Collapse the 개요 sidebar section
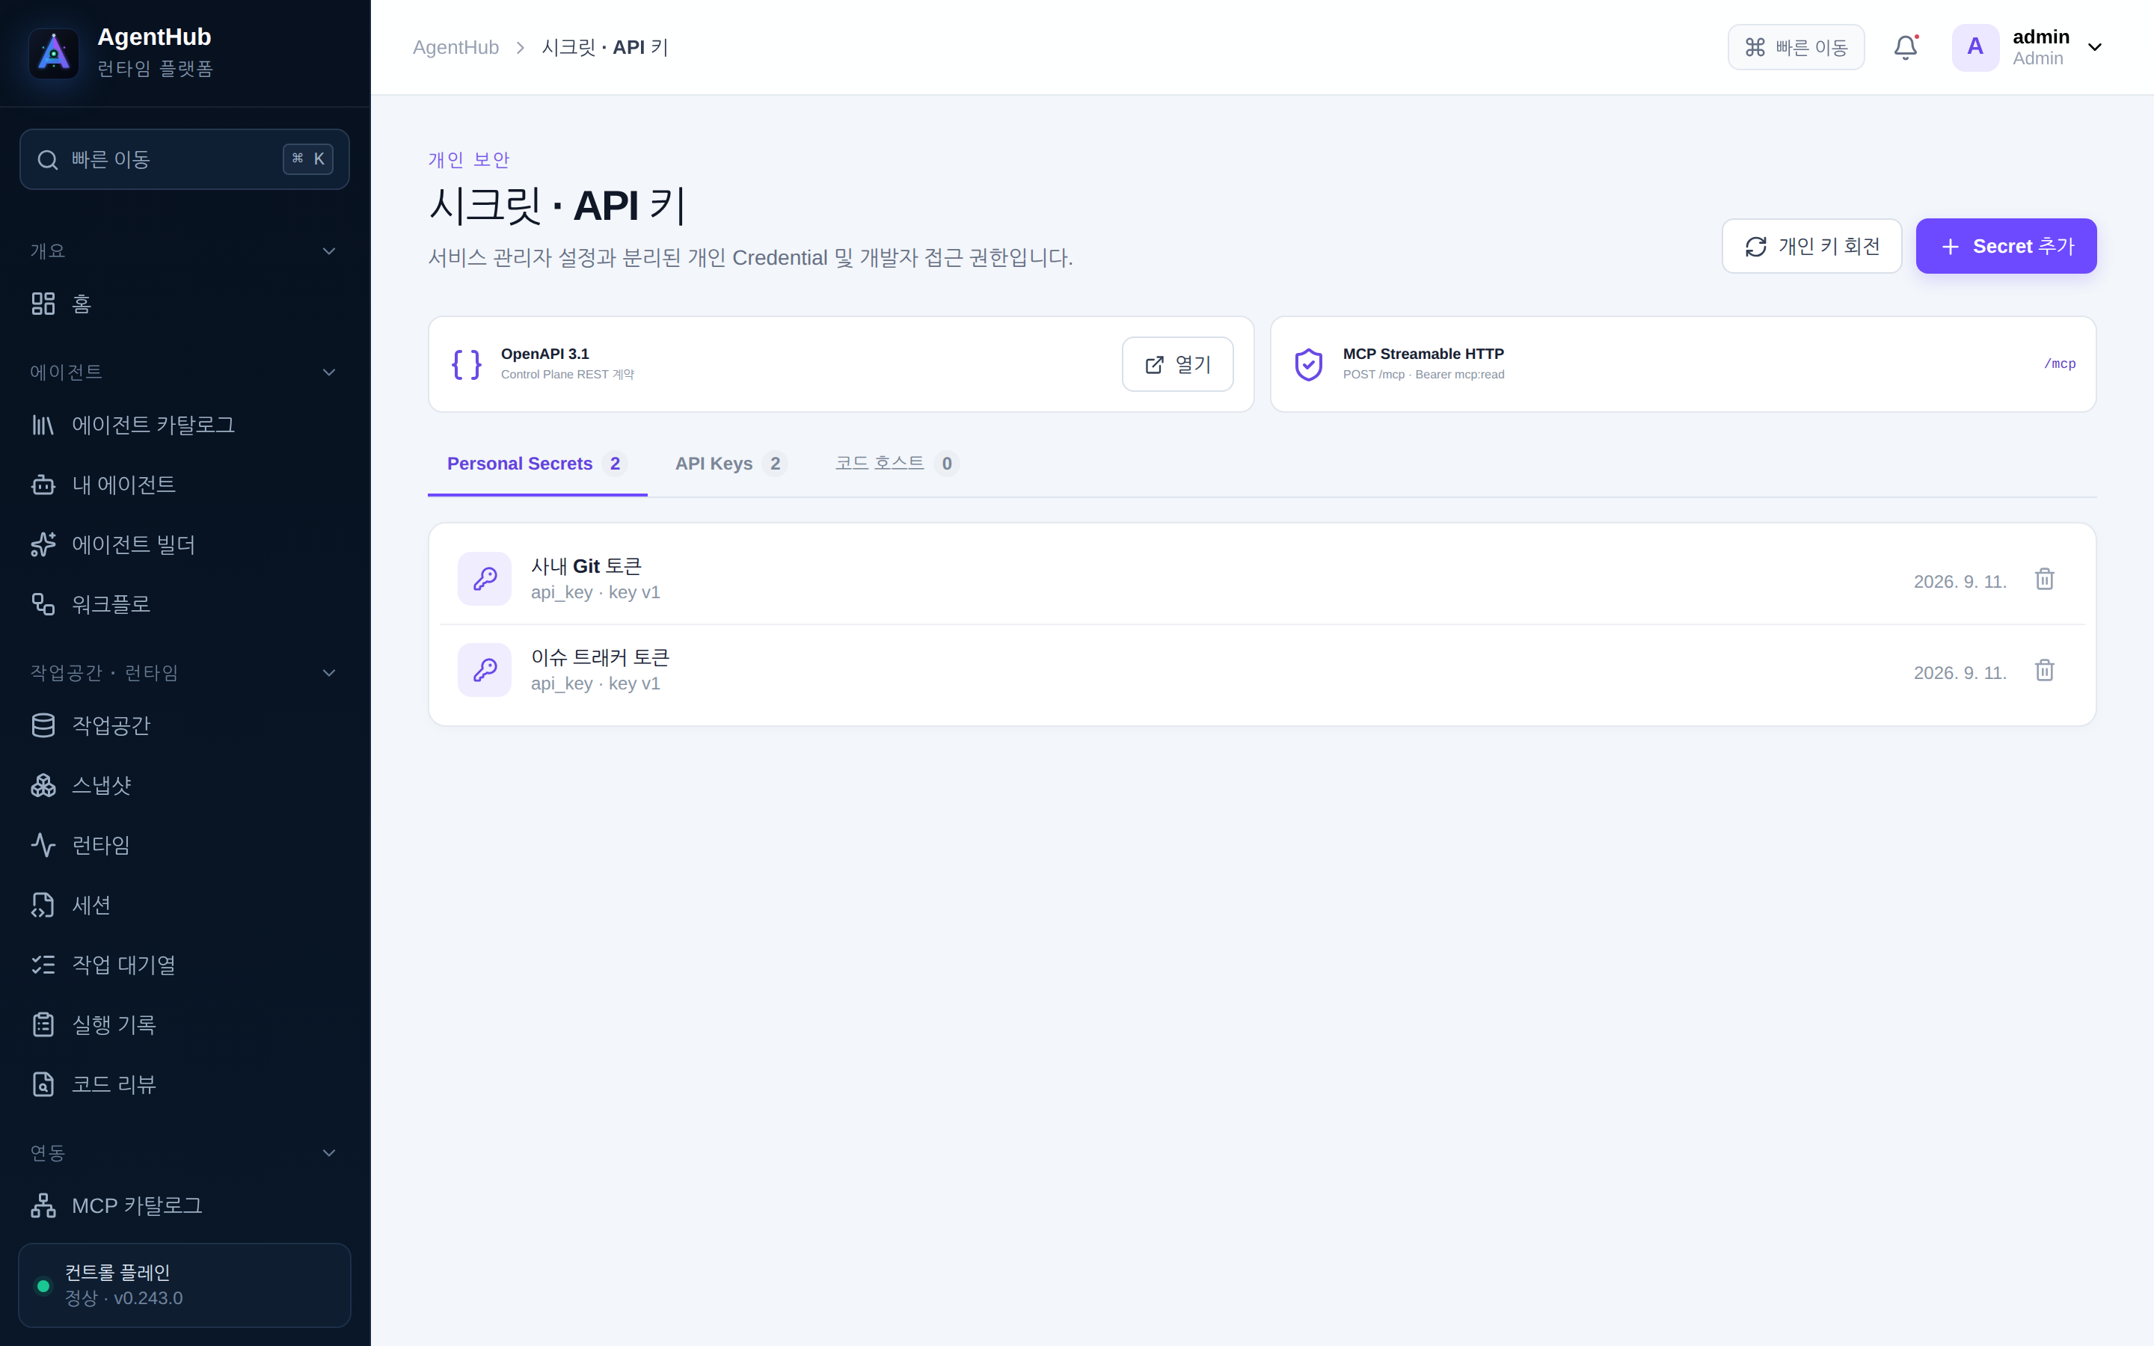 click(x=328, y=251)
